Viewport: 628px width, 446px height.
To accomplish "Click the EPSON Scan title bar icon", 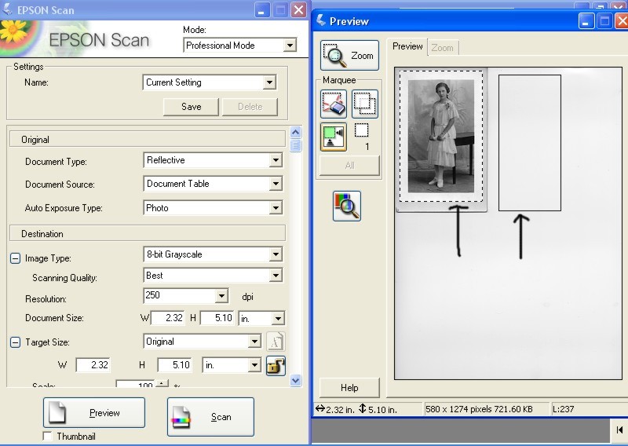I will 7,9.
